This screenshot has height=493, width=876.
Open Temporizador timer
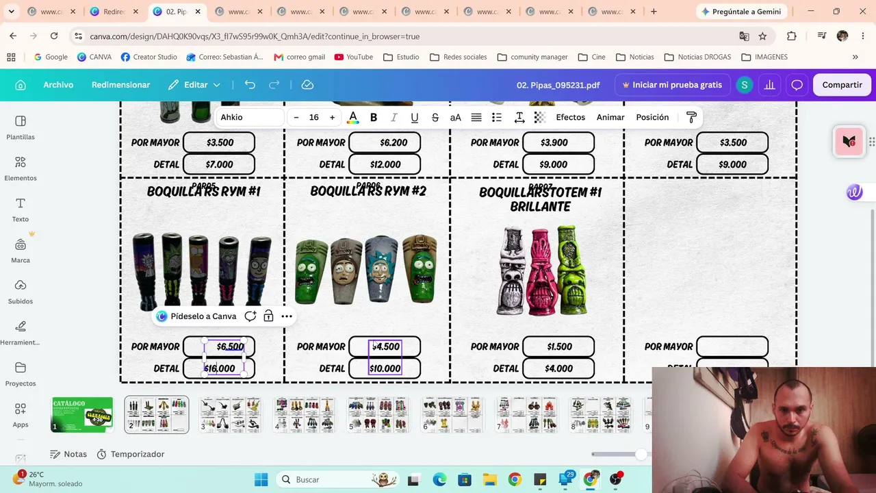coord(131,454)
